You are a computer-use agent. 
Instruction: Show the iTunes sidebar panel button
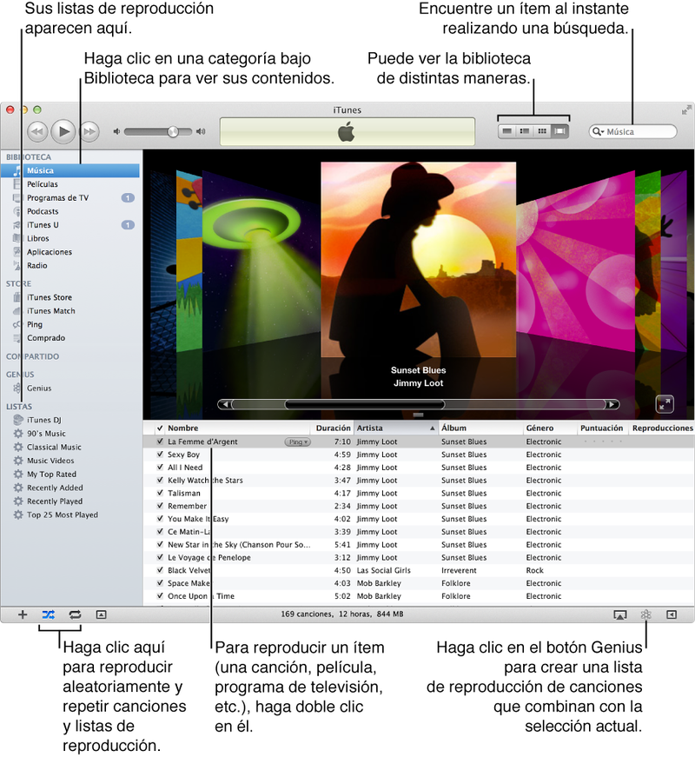point(672,614)
